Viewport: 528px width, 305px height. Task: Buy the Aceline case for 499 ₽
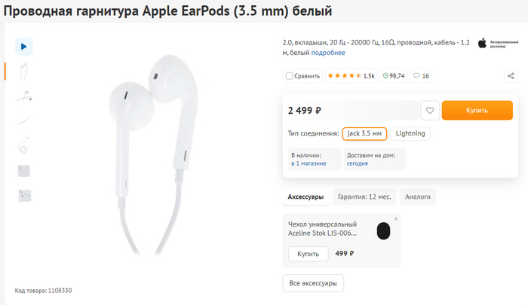308,254
